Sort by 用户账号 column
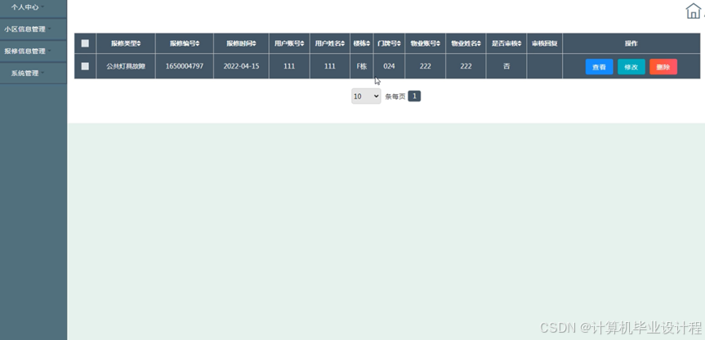Viewport: 705px width, 340px height. pos(289,43)
